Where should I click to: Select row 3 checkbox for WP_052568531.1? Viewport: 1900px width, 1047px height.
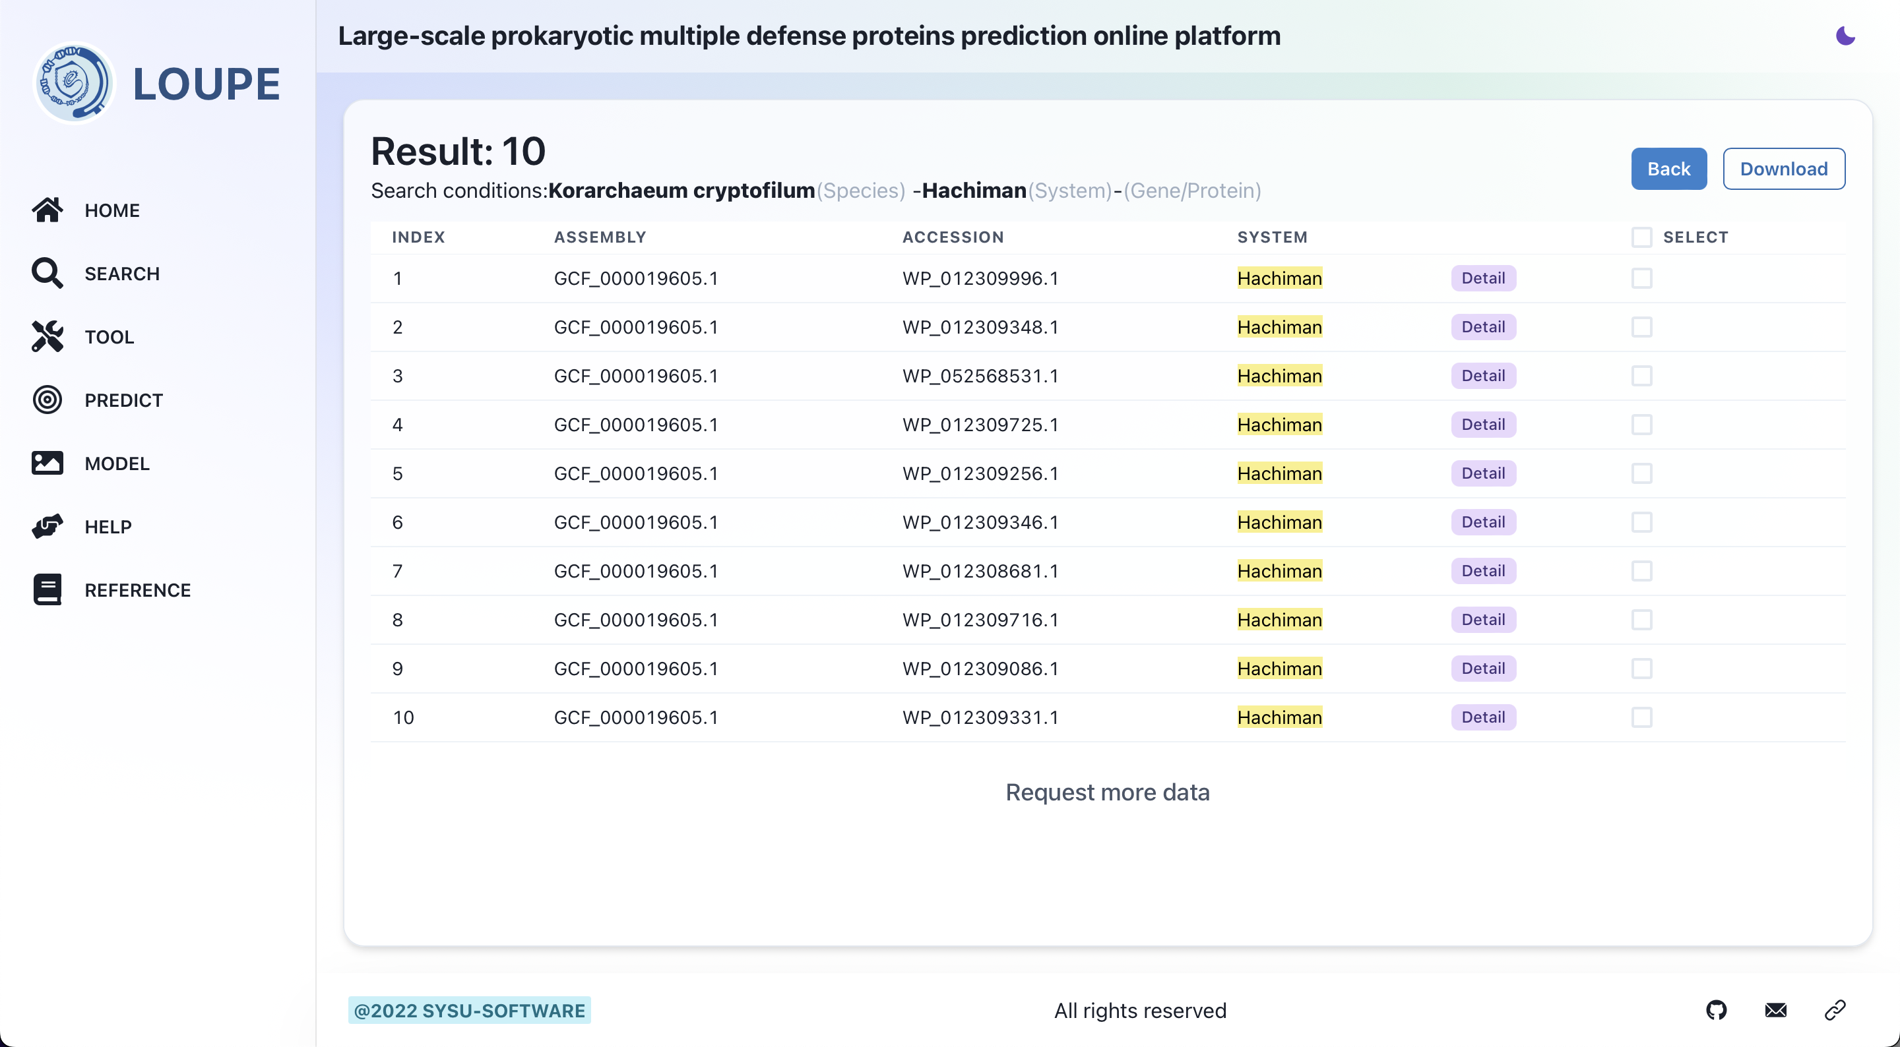coord(1641,375)
